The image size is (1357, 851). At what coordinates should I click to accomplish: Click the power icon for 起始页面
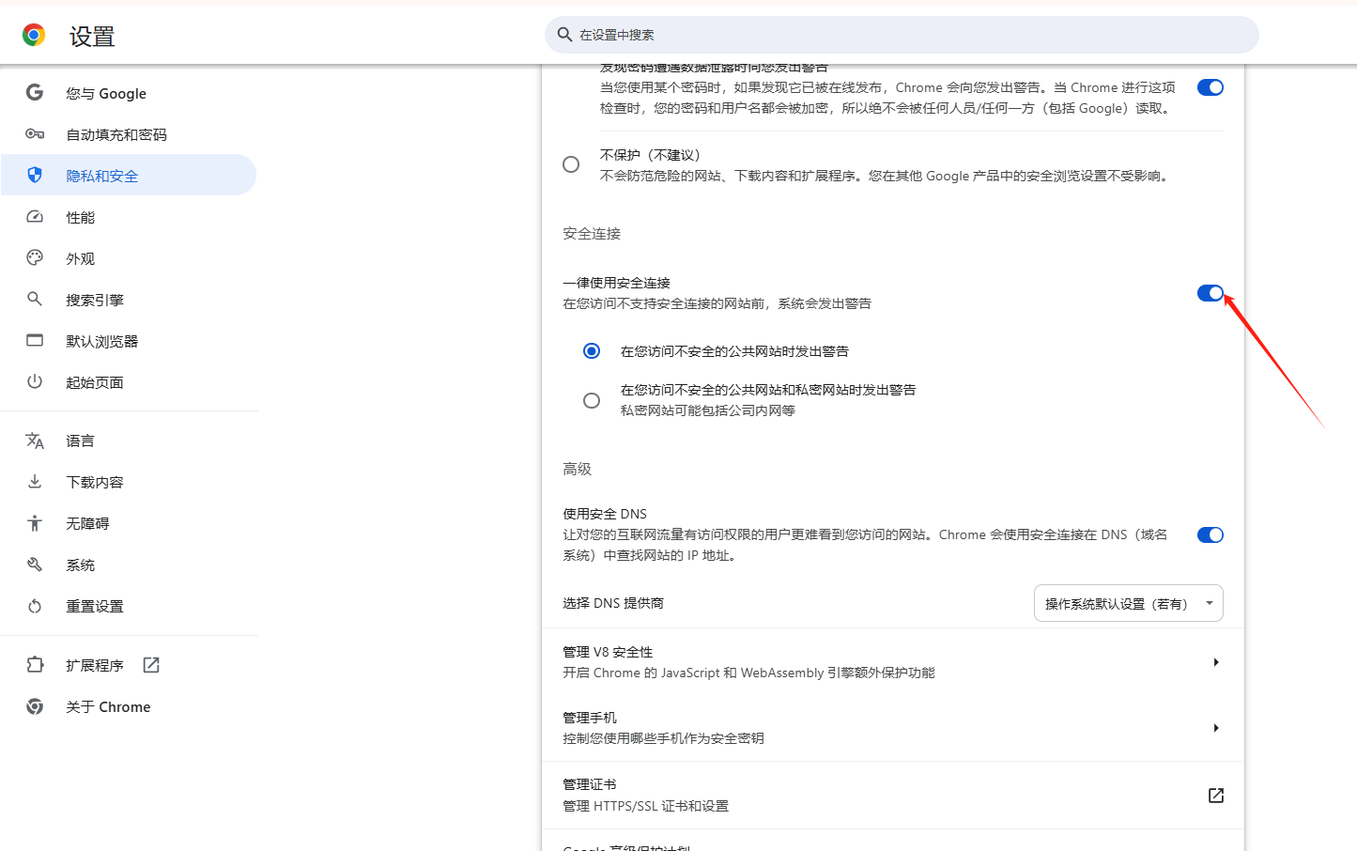35,382
